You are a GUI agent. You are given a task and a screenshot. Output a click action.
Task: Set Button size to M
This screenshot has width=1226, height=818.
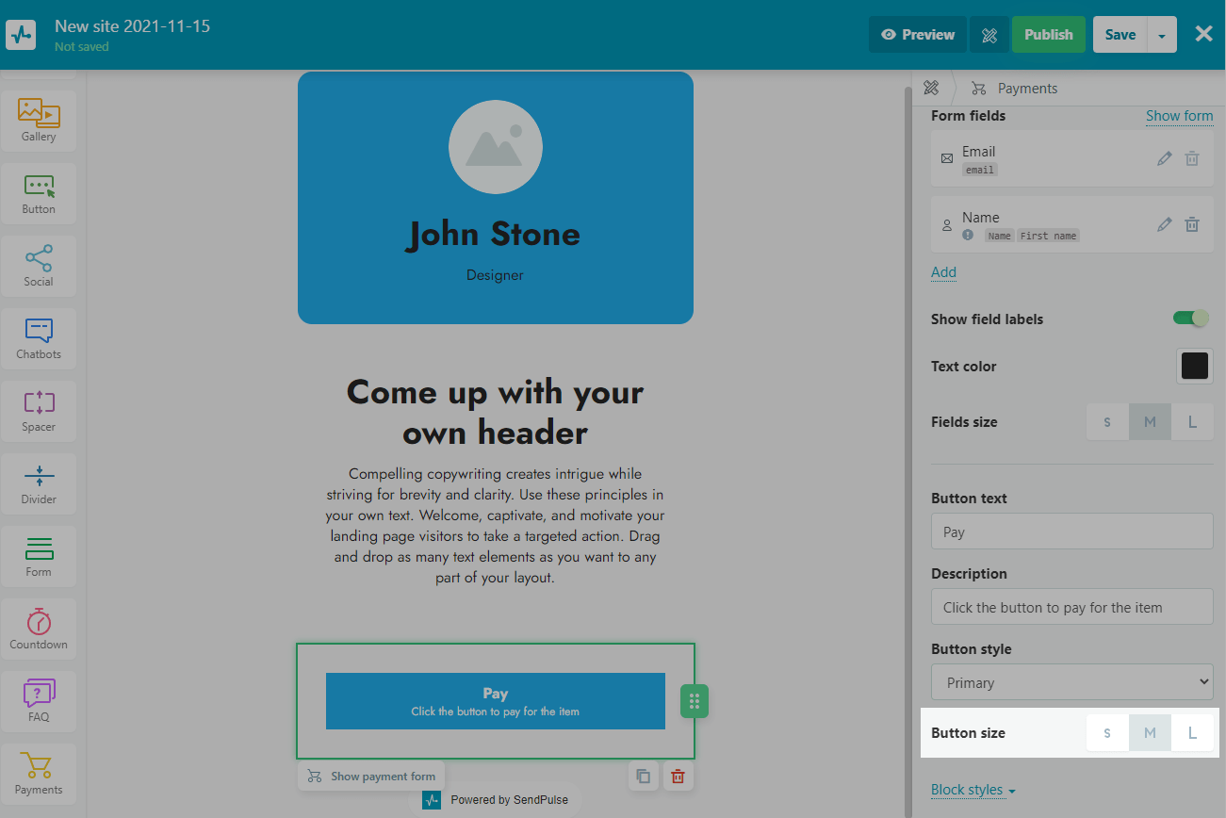pos(1150,733)
